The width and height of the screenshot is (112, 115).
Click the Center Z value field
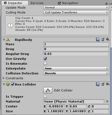100,106
